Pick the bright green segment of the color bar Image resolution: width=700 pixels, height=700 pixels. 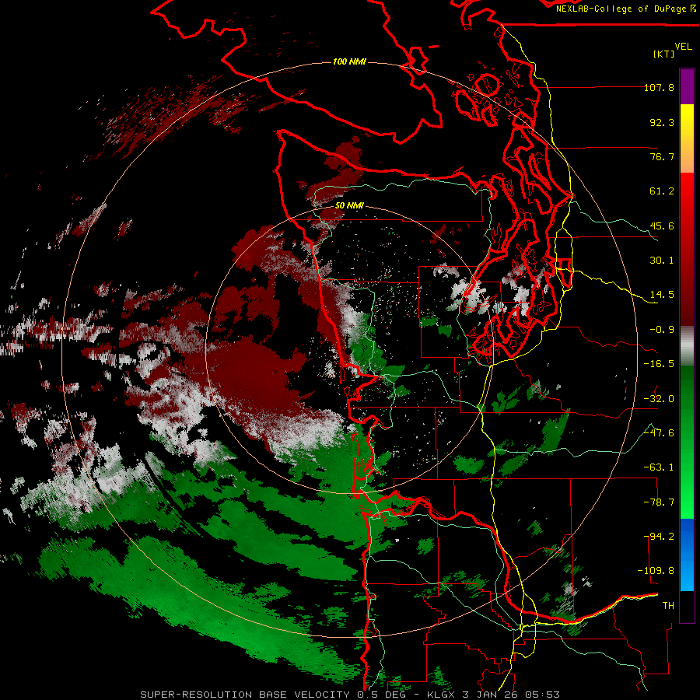coord(687,491)
